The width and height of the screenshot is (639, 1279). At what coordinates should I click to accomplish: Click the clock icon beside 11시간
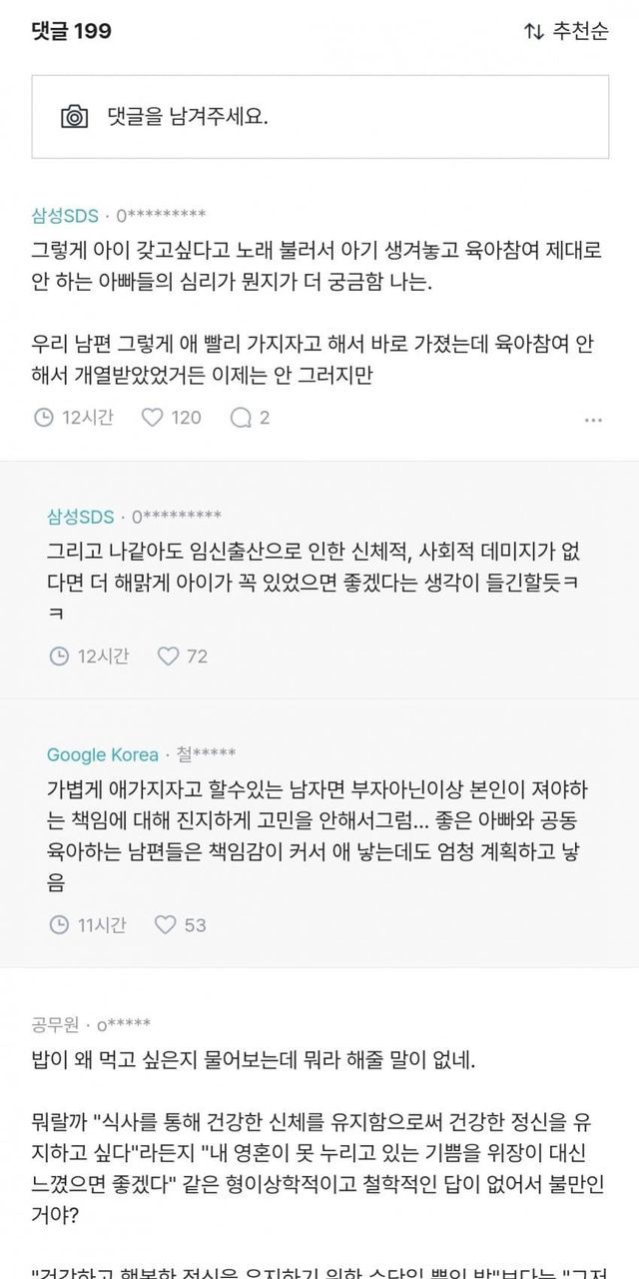59,925
